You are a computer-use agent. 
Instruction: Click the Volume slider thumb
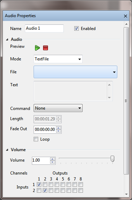112,159
